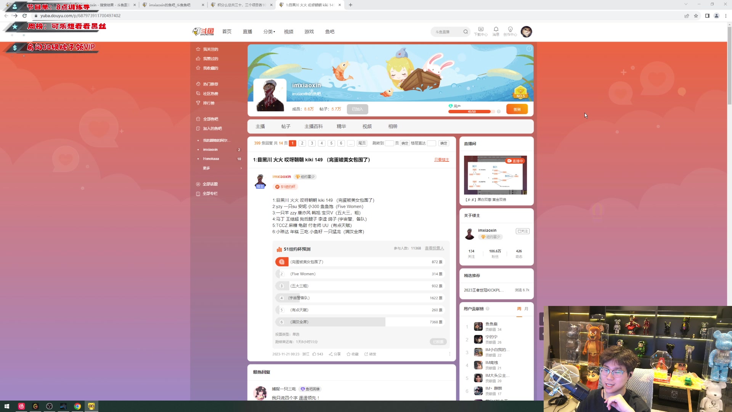732x412 pixels.
Task: Click the 签到 sign-in button
Action: [x=517, y=109]
